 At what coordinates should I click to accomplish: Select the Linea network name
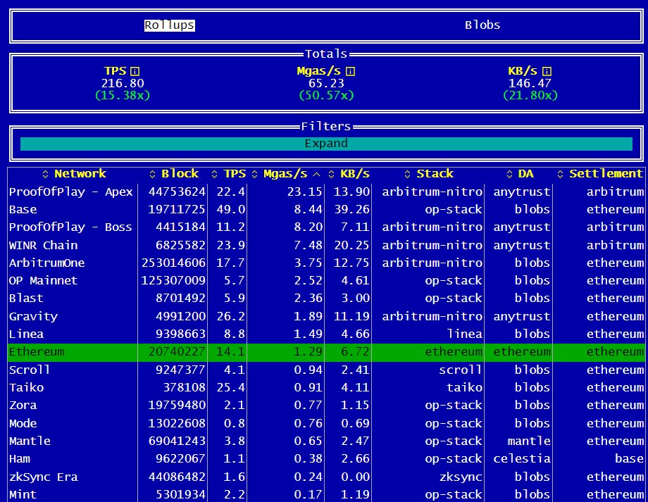click(26, 334)
